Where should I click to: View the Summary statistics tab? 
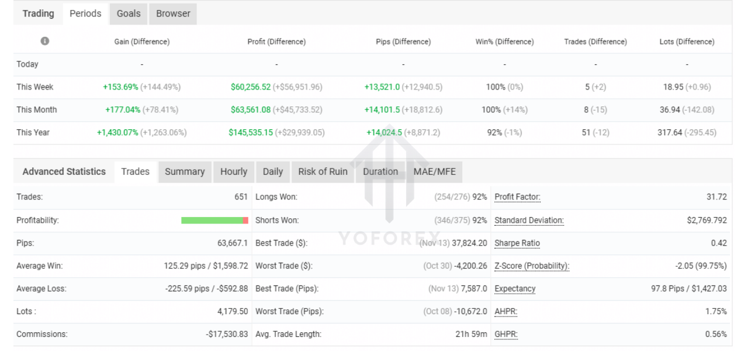tap(185, 171)
